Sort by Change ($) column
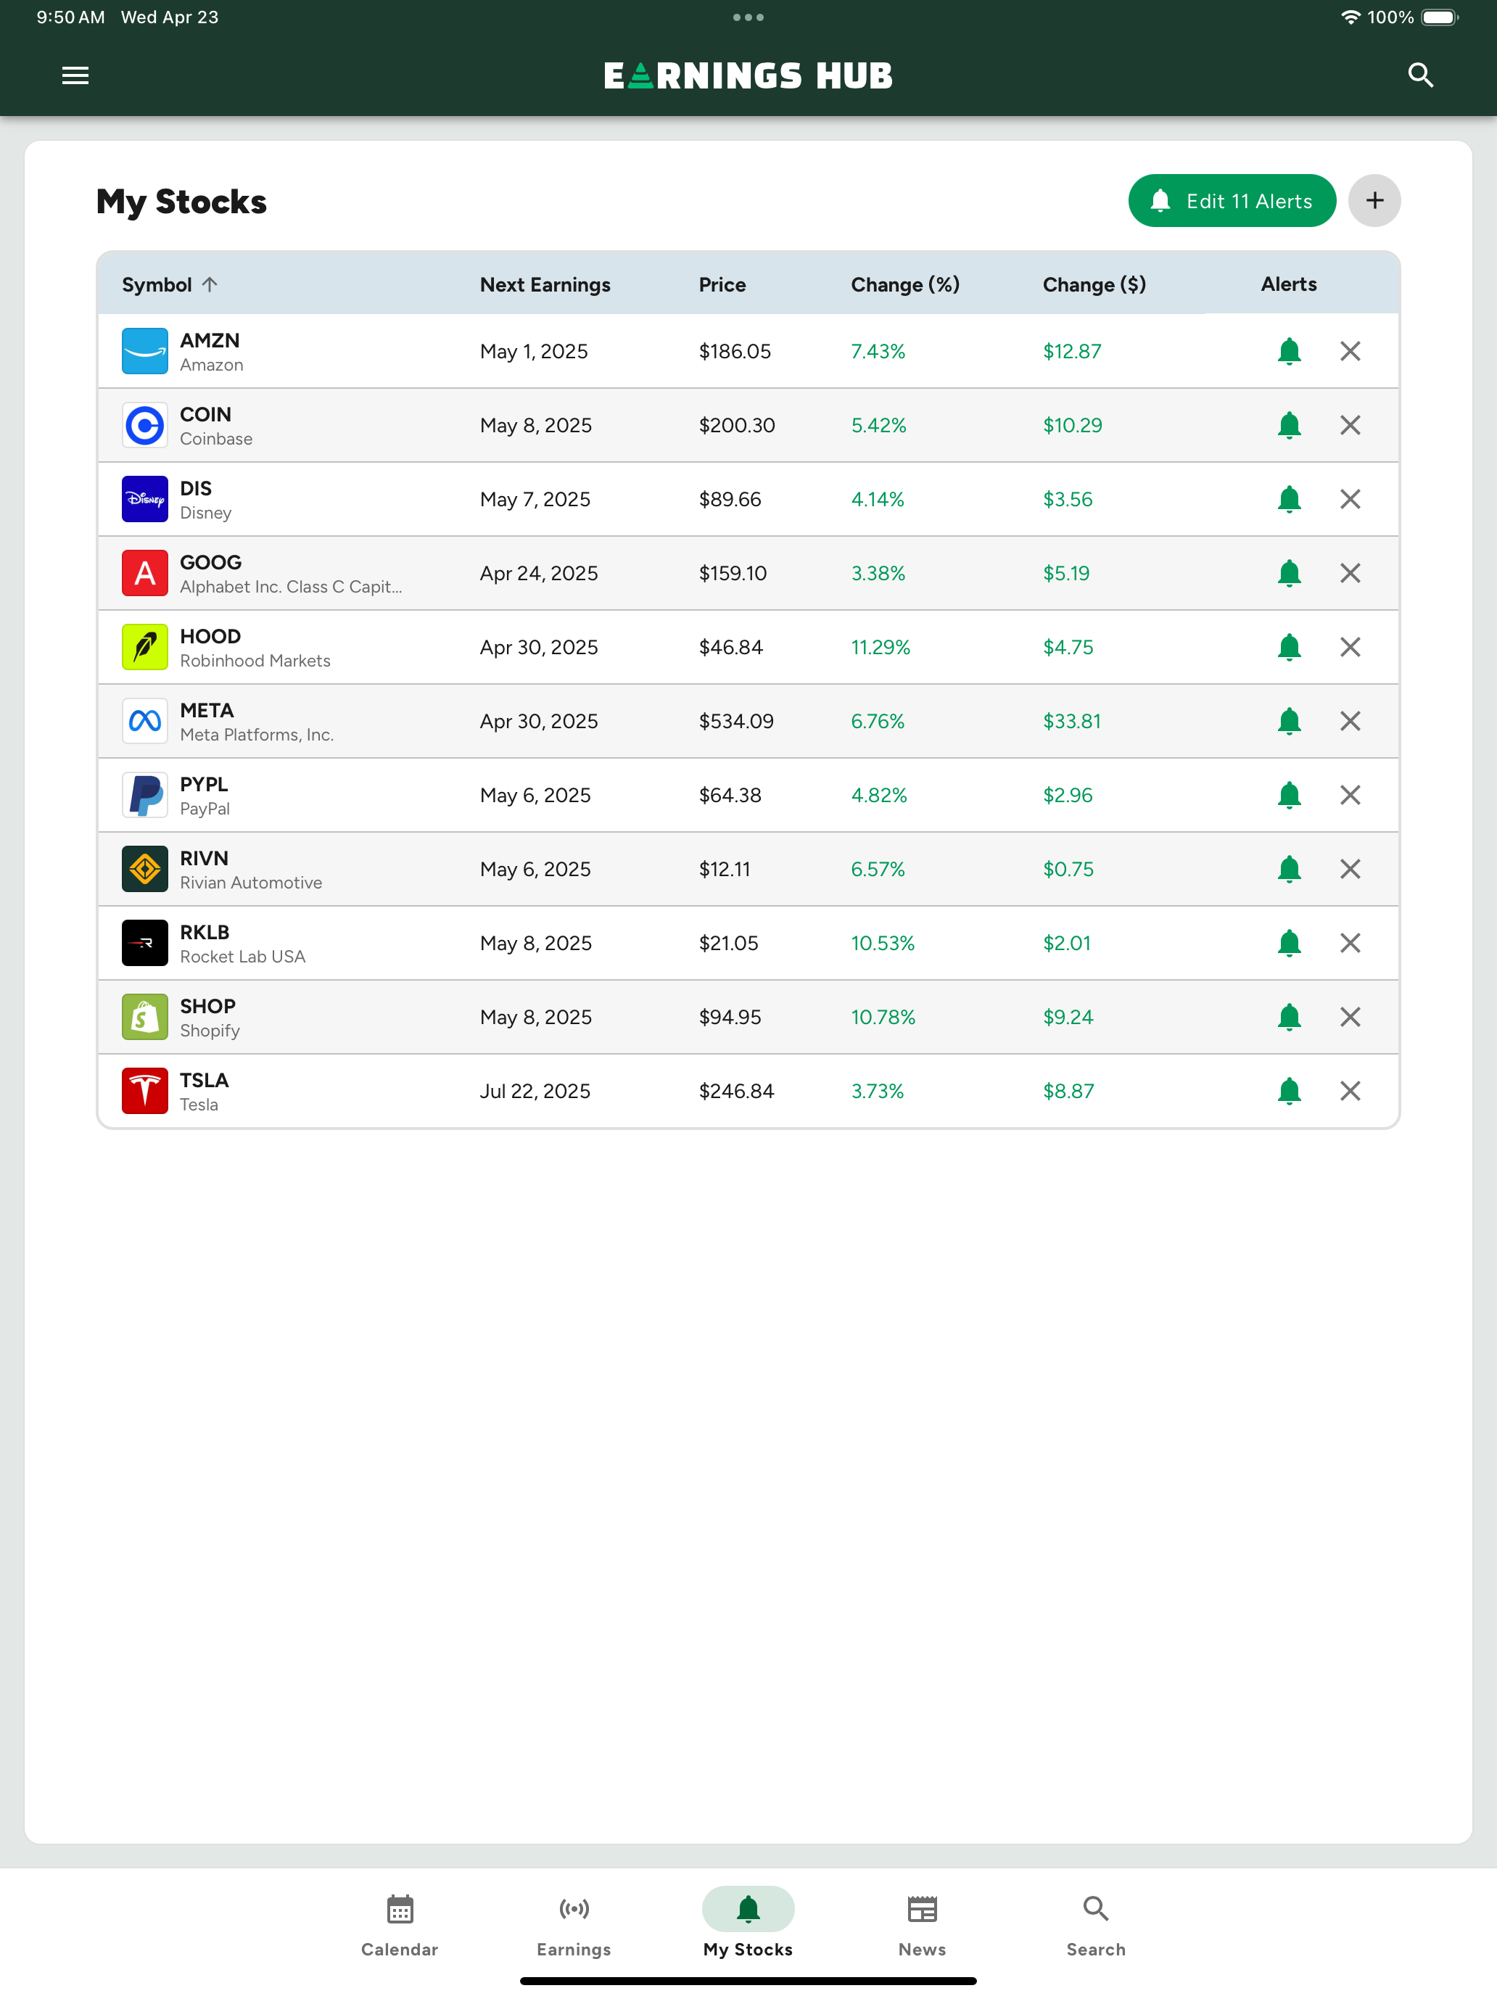Viewport: 1497px width, 1996px height. [x=1094, y=284]
